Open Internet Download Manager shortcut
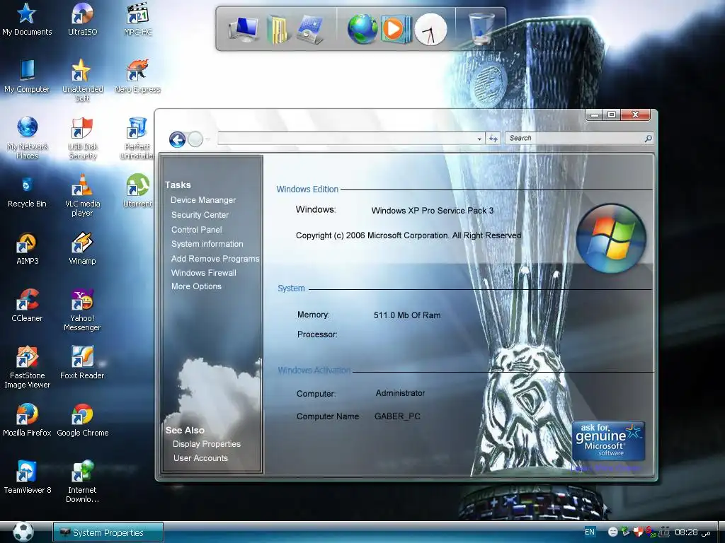The image size is (725, 543). [x=82, y=481]
